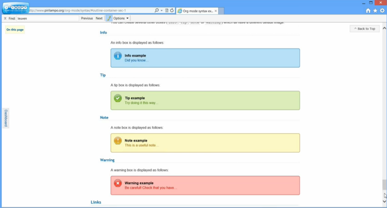Viewport: 387px width, 208px height.
Task: Expand the address bar search dropdown arrow
Action: [x=161, y=11]
